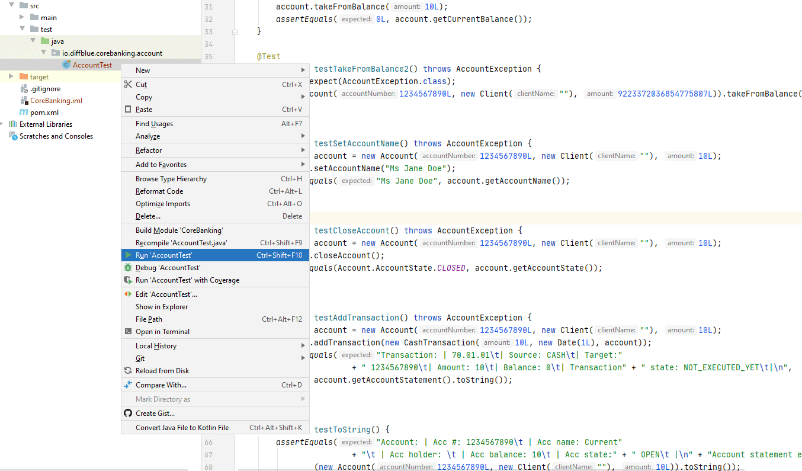Click the AccountTest class file icon
The width and height of the screenshot is (802, 471).
[66, 65]
